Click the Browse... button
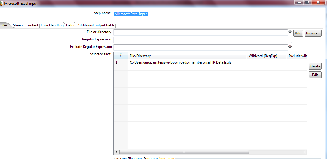This screenshot has width=327, height=159. pos(313,33)
